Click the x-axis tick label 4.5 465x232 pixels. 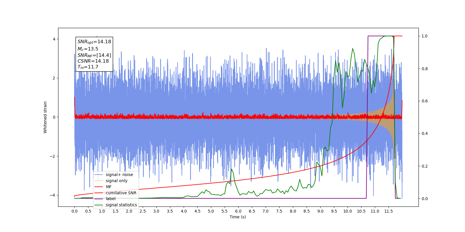tap(197, 211)
